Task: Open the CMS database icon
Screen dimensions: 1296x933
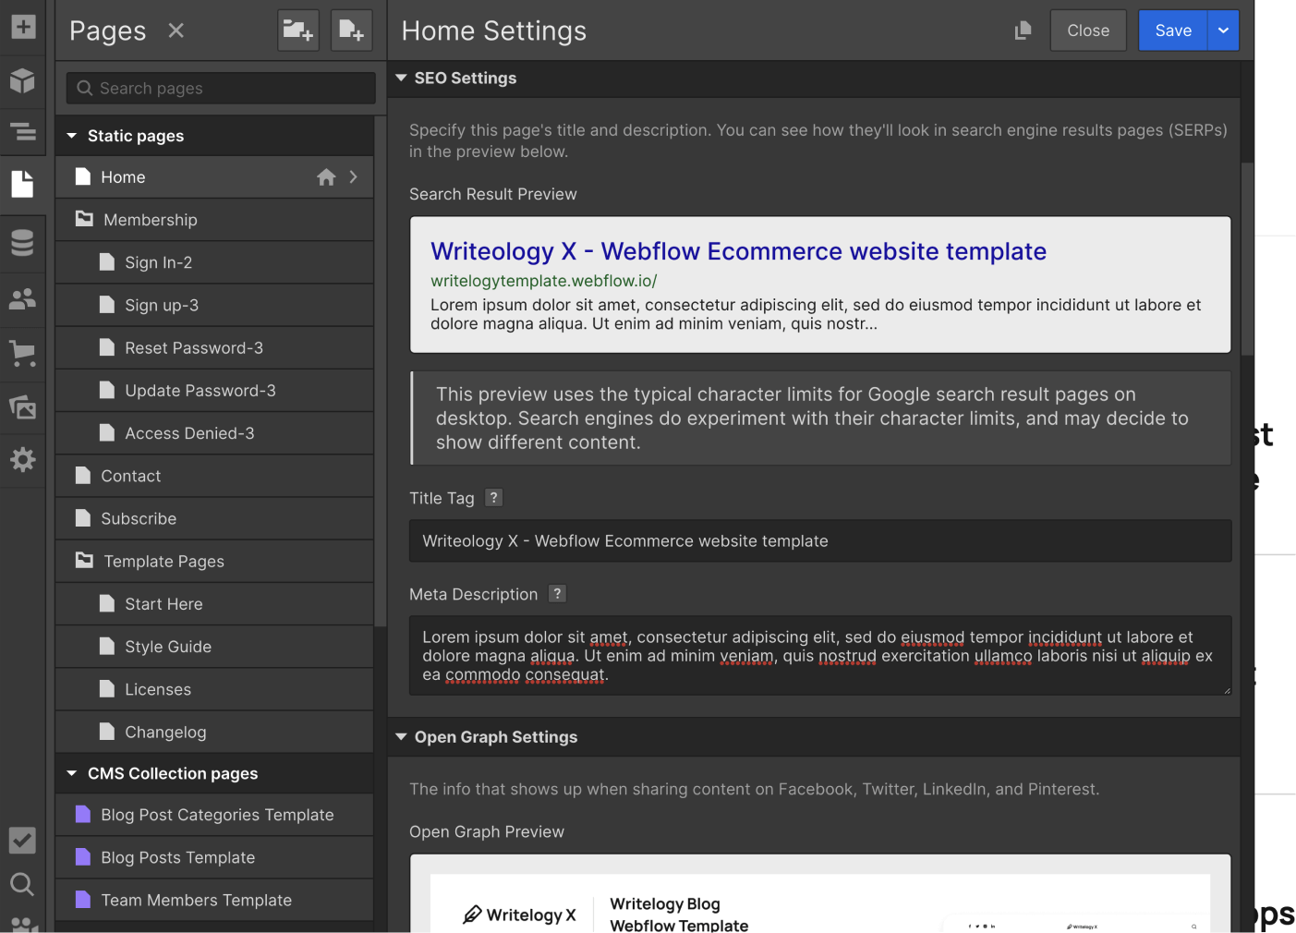Action: pyautogui.click(x=22, y=243)
